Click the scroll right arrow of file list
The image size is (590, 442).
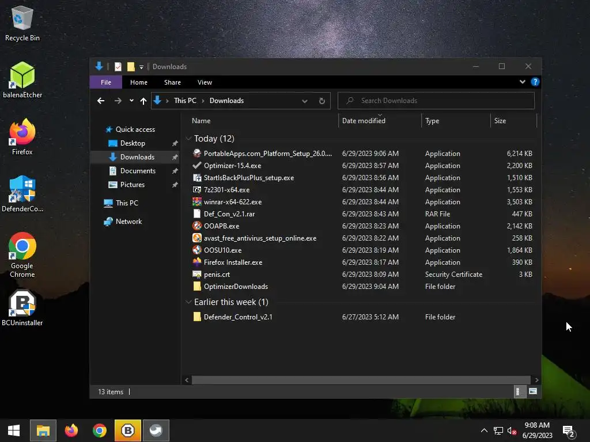click(x=536, y=380)
